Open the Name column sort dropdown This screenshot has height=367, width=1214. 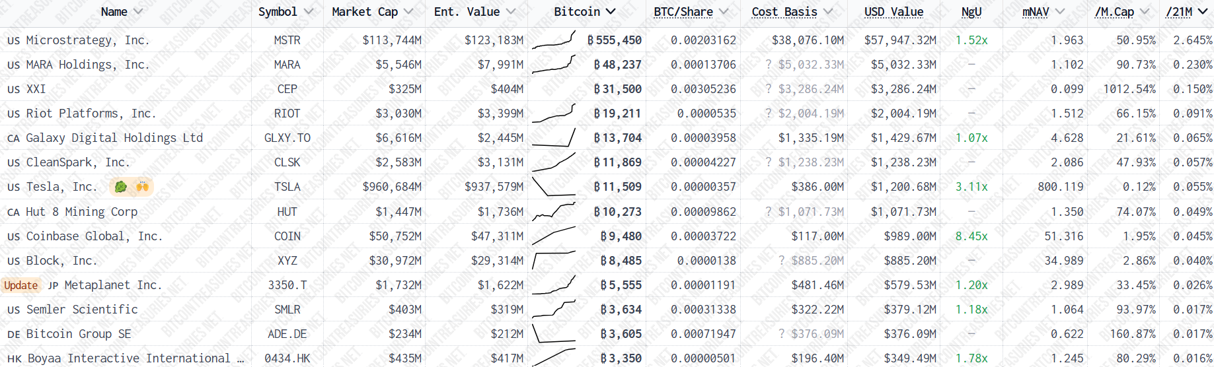(x=138, y=12)
